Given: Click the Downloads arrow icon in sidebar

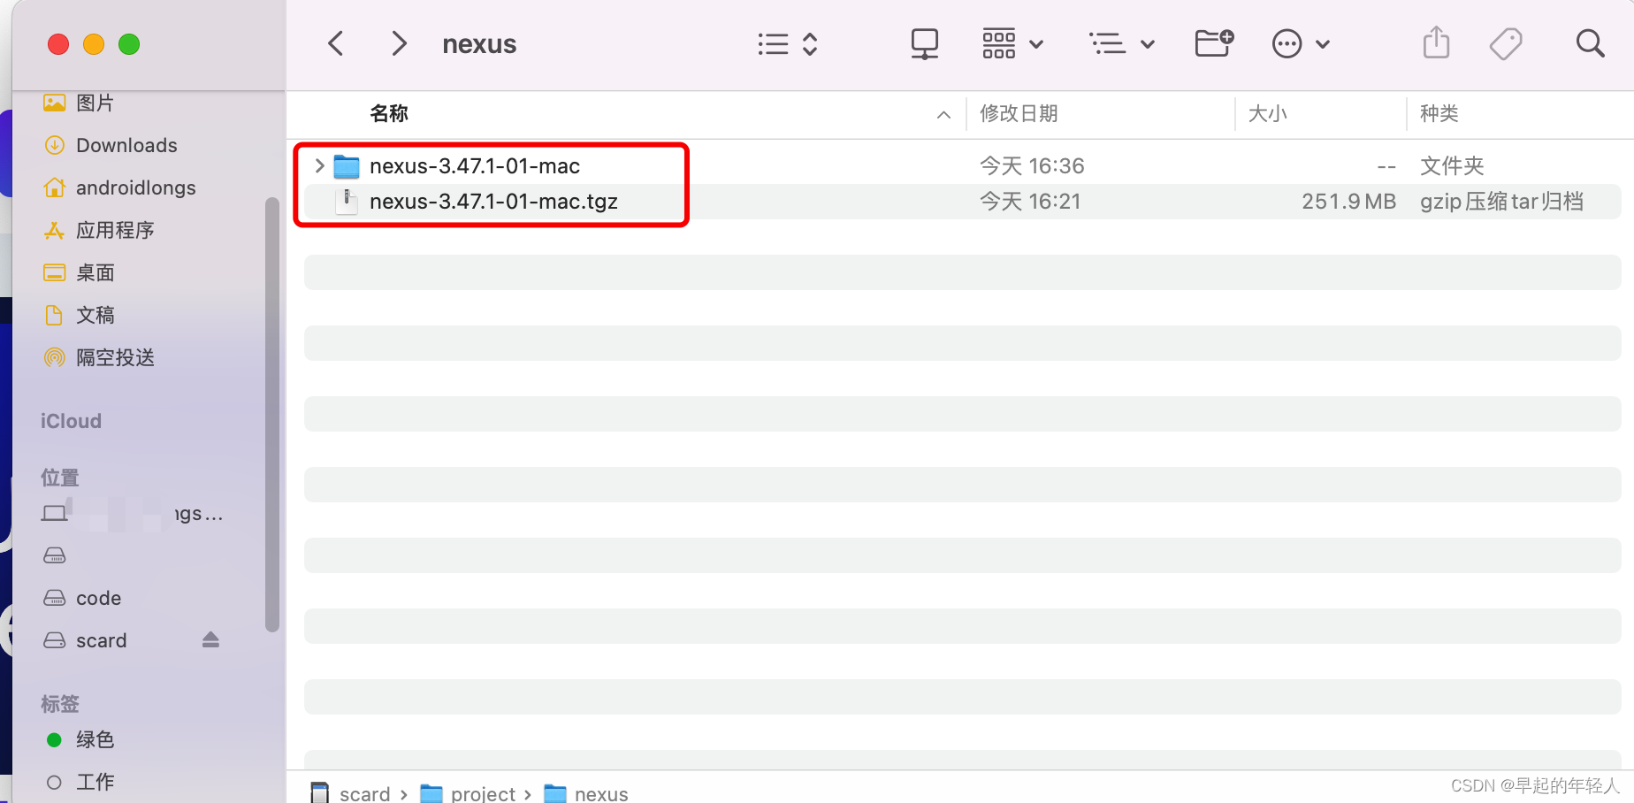Looking at the screenshot, I should (55, 145).
